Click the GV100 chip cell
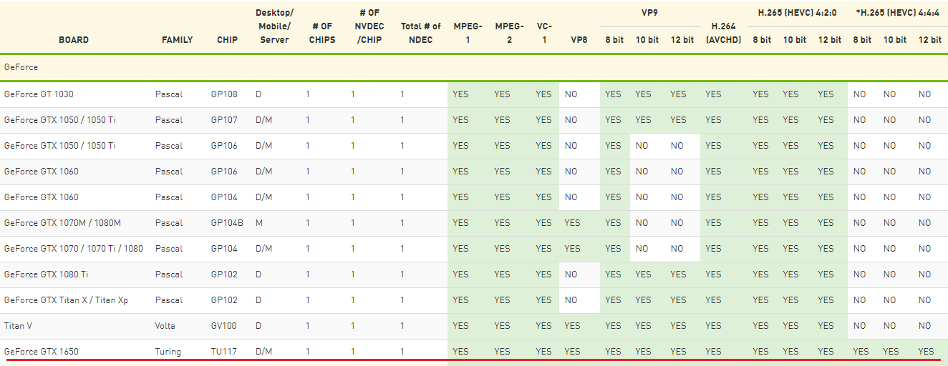 tap(224, 326)
